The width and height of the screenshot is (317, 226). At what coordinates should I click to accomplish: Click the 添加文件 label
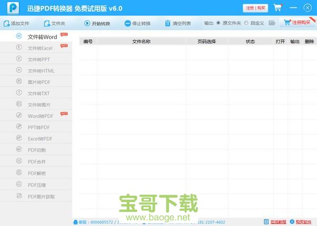(x=20, y=23)
